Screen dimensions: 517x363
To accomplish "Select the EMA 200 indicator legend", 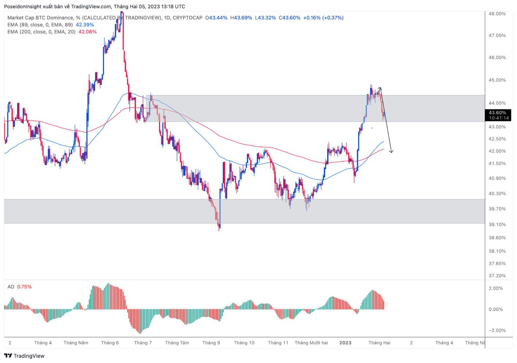I will tap(41, 32).
